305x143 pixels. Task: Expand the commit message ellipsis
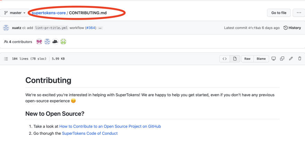click(100, 28)
